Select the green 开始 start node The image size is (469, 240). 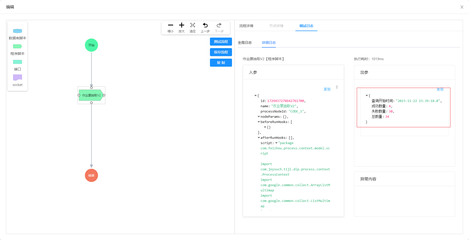tap(91, 45)
